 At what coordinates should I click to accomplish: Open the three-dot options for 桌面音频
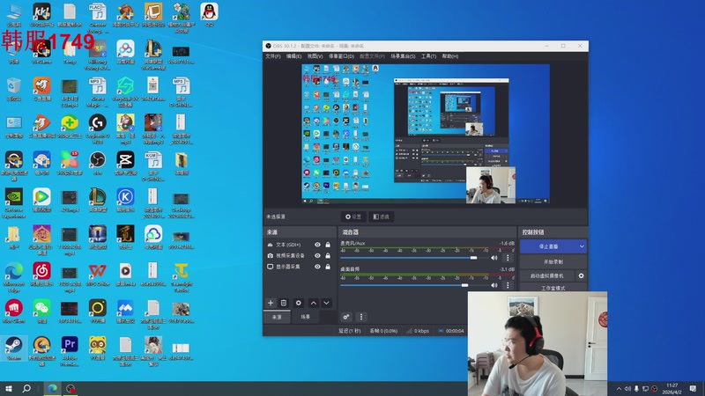[x=508, y=285]
